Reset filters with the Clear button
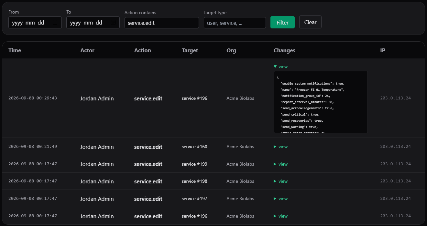The height and width of the screenshot is (226, 427). pyautogui.click(x=310, y=22)
